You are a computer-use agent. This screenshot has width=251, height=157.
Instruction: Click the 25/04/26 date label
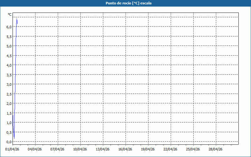coord(193,149)
